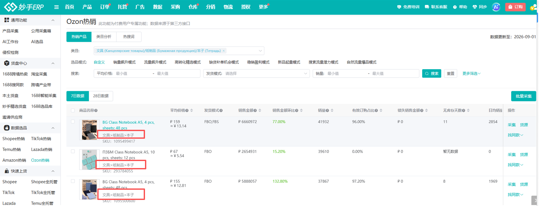Screen dimensions: 539x206
Task: Toggle the select-all checkbox in table header
Action: point(73,110)
